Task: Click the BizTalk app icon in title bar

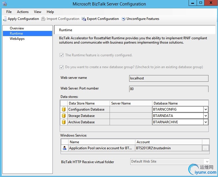Action: [x=5, y=4]
